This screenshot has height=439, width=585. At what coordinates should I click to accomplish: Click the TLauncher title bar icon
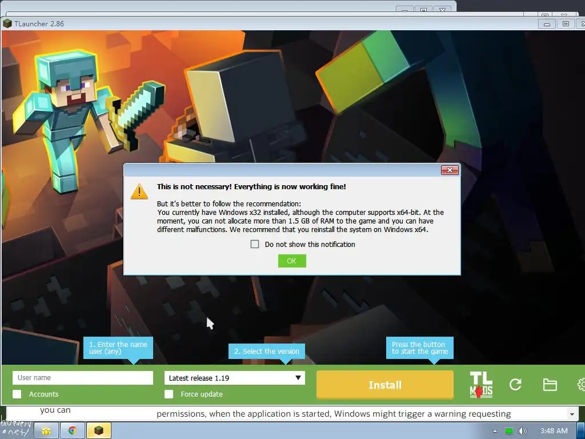[x=7, y=23]
